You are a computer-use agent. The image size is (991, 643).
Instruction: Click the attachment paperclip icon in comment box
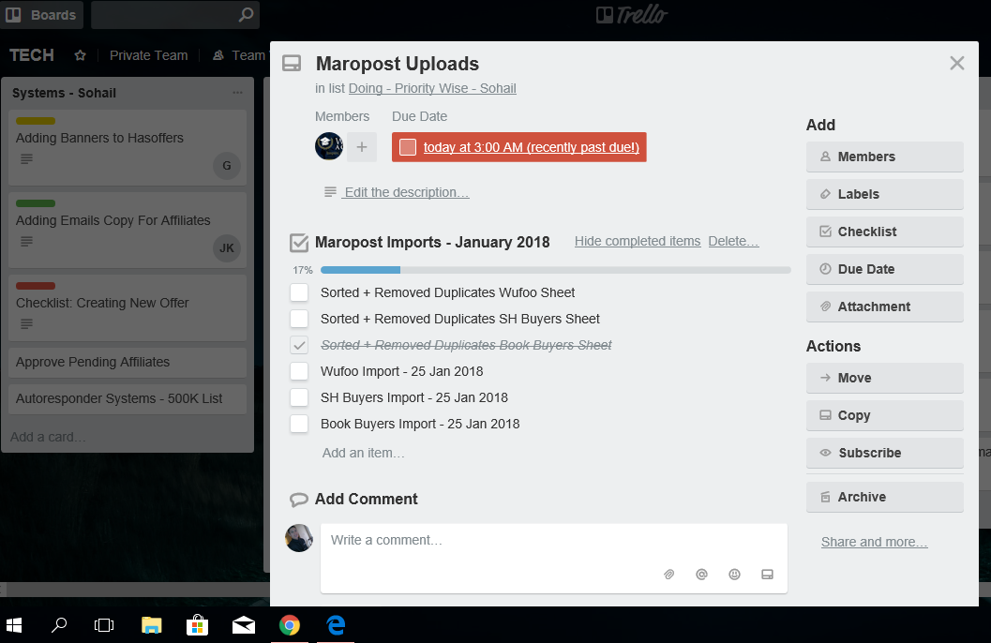668,575
